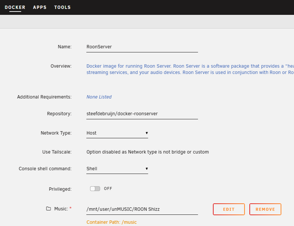The height and width of the screenshot is (226, 294).
Task: Expand the Network Type dropdown
Action: tap(117, 133)
